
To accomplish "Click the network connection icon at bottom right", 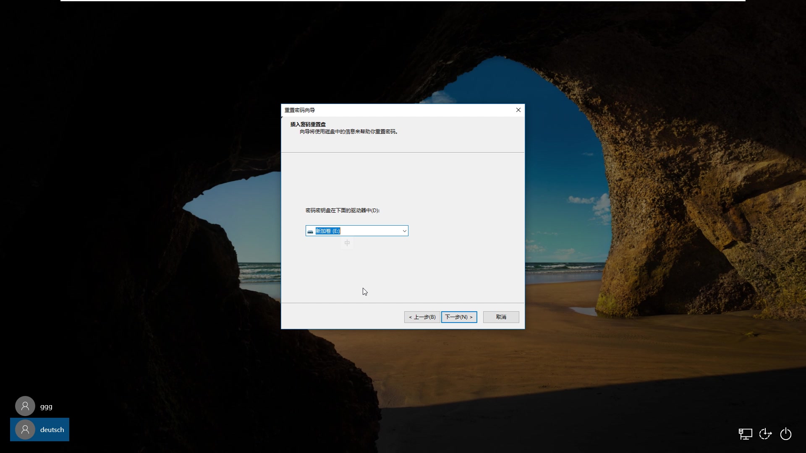I will click(x=745, y=434).
